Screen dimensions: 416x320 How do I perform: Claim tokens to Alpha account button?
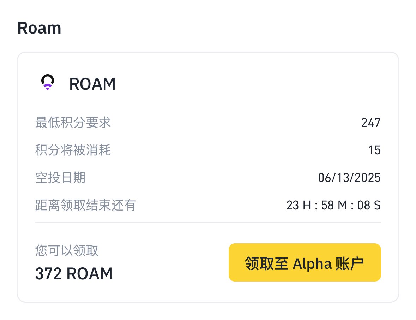click(x=305, y=262)
